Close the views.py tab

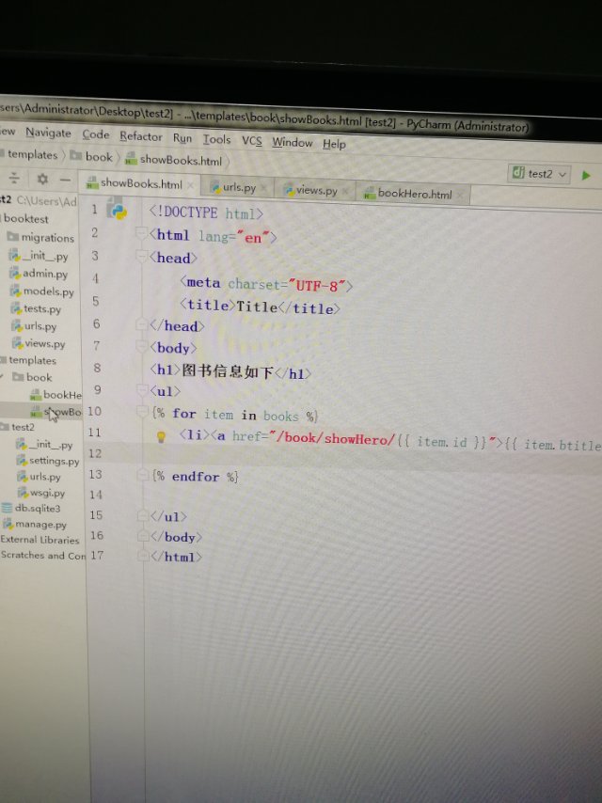pos(345,192)
